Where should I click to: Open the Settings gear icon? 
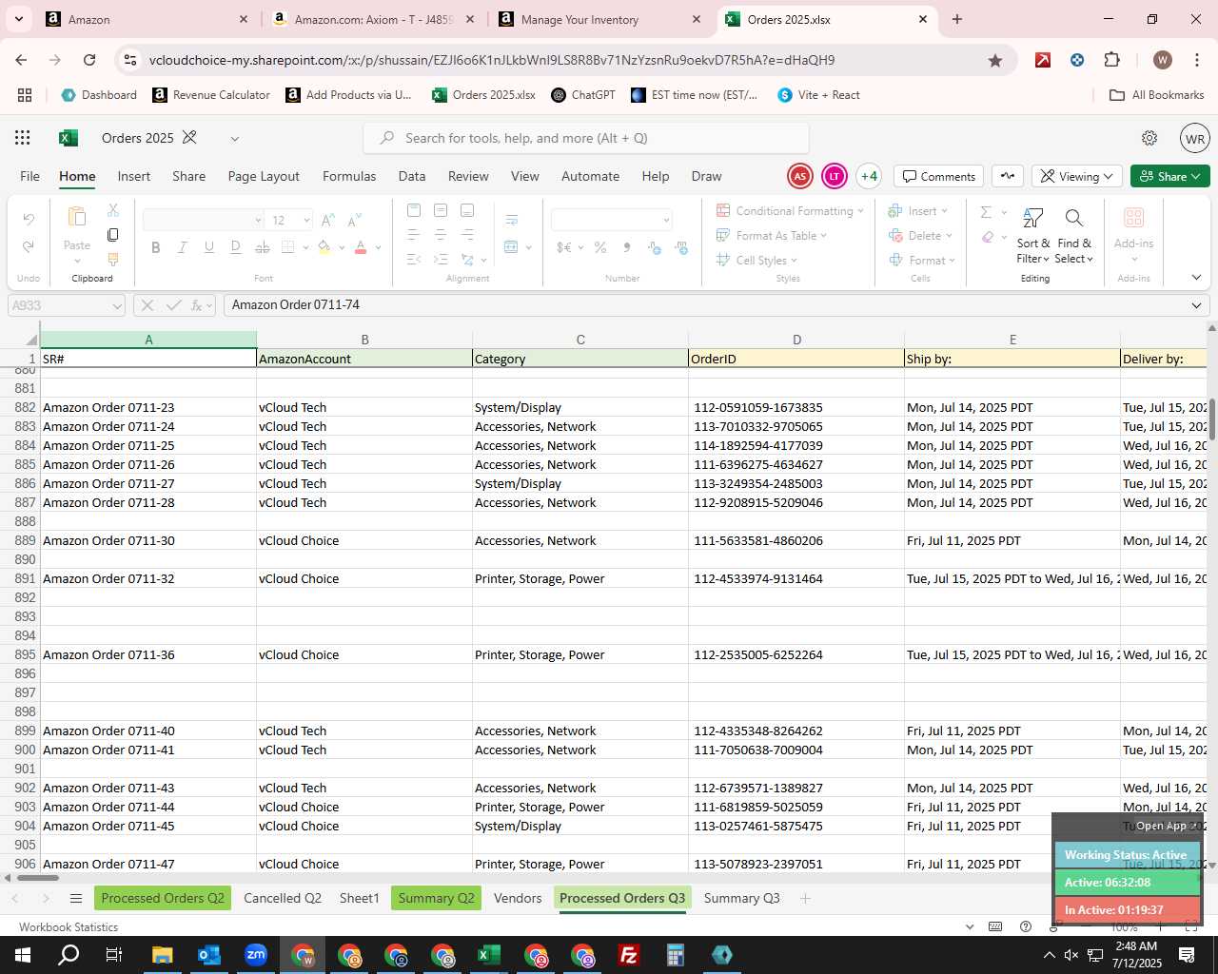pos(1149,138)
